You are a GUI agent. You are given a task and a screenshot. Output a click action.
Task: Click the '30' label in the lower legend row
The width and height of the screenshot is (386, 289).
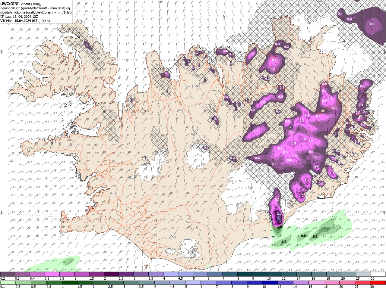[372, 287]
